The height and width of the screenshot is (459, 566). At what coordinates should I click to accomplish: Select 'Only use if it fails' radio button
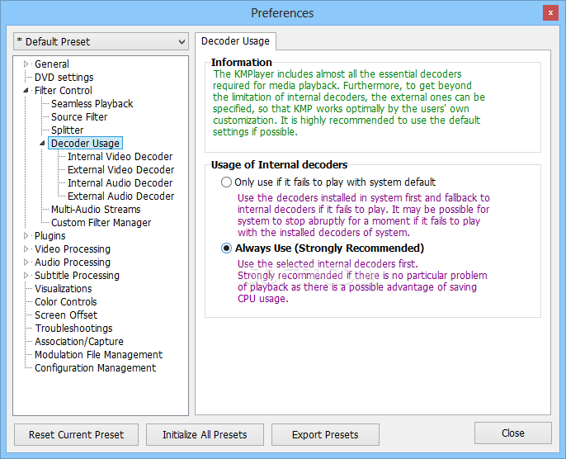click(226, 182)
